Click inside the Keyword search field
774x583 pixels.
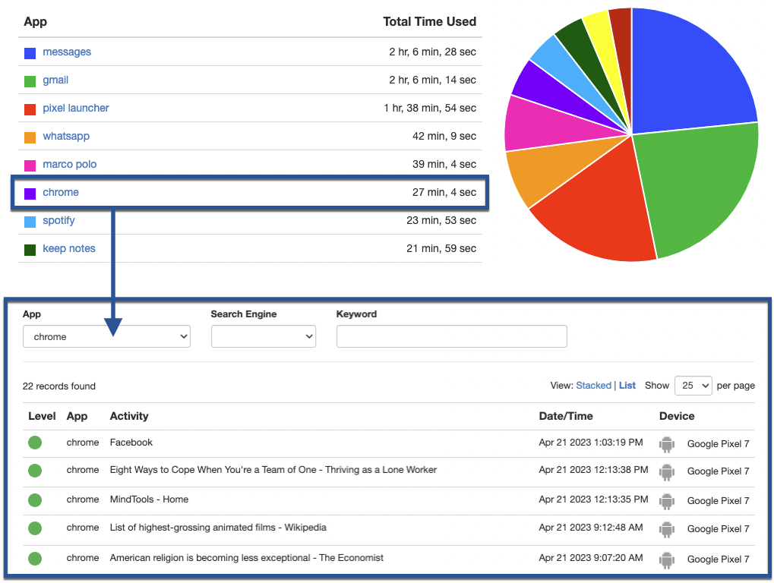(451, 336)
